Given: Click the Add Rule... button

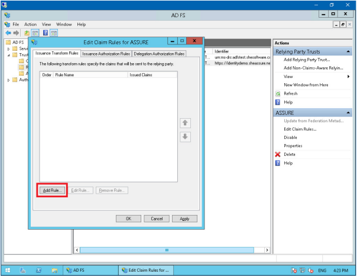Looking at the screenshot, I should point(53,190).
